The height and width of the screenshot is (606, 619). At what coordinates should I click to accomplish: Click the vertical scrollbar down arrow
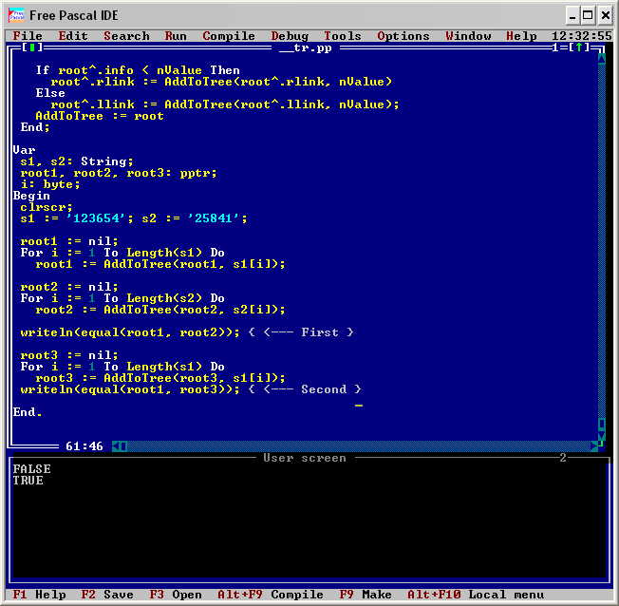click(x=601, y=437)
